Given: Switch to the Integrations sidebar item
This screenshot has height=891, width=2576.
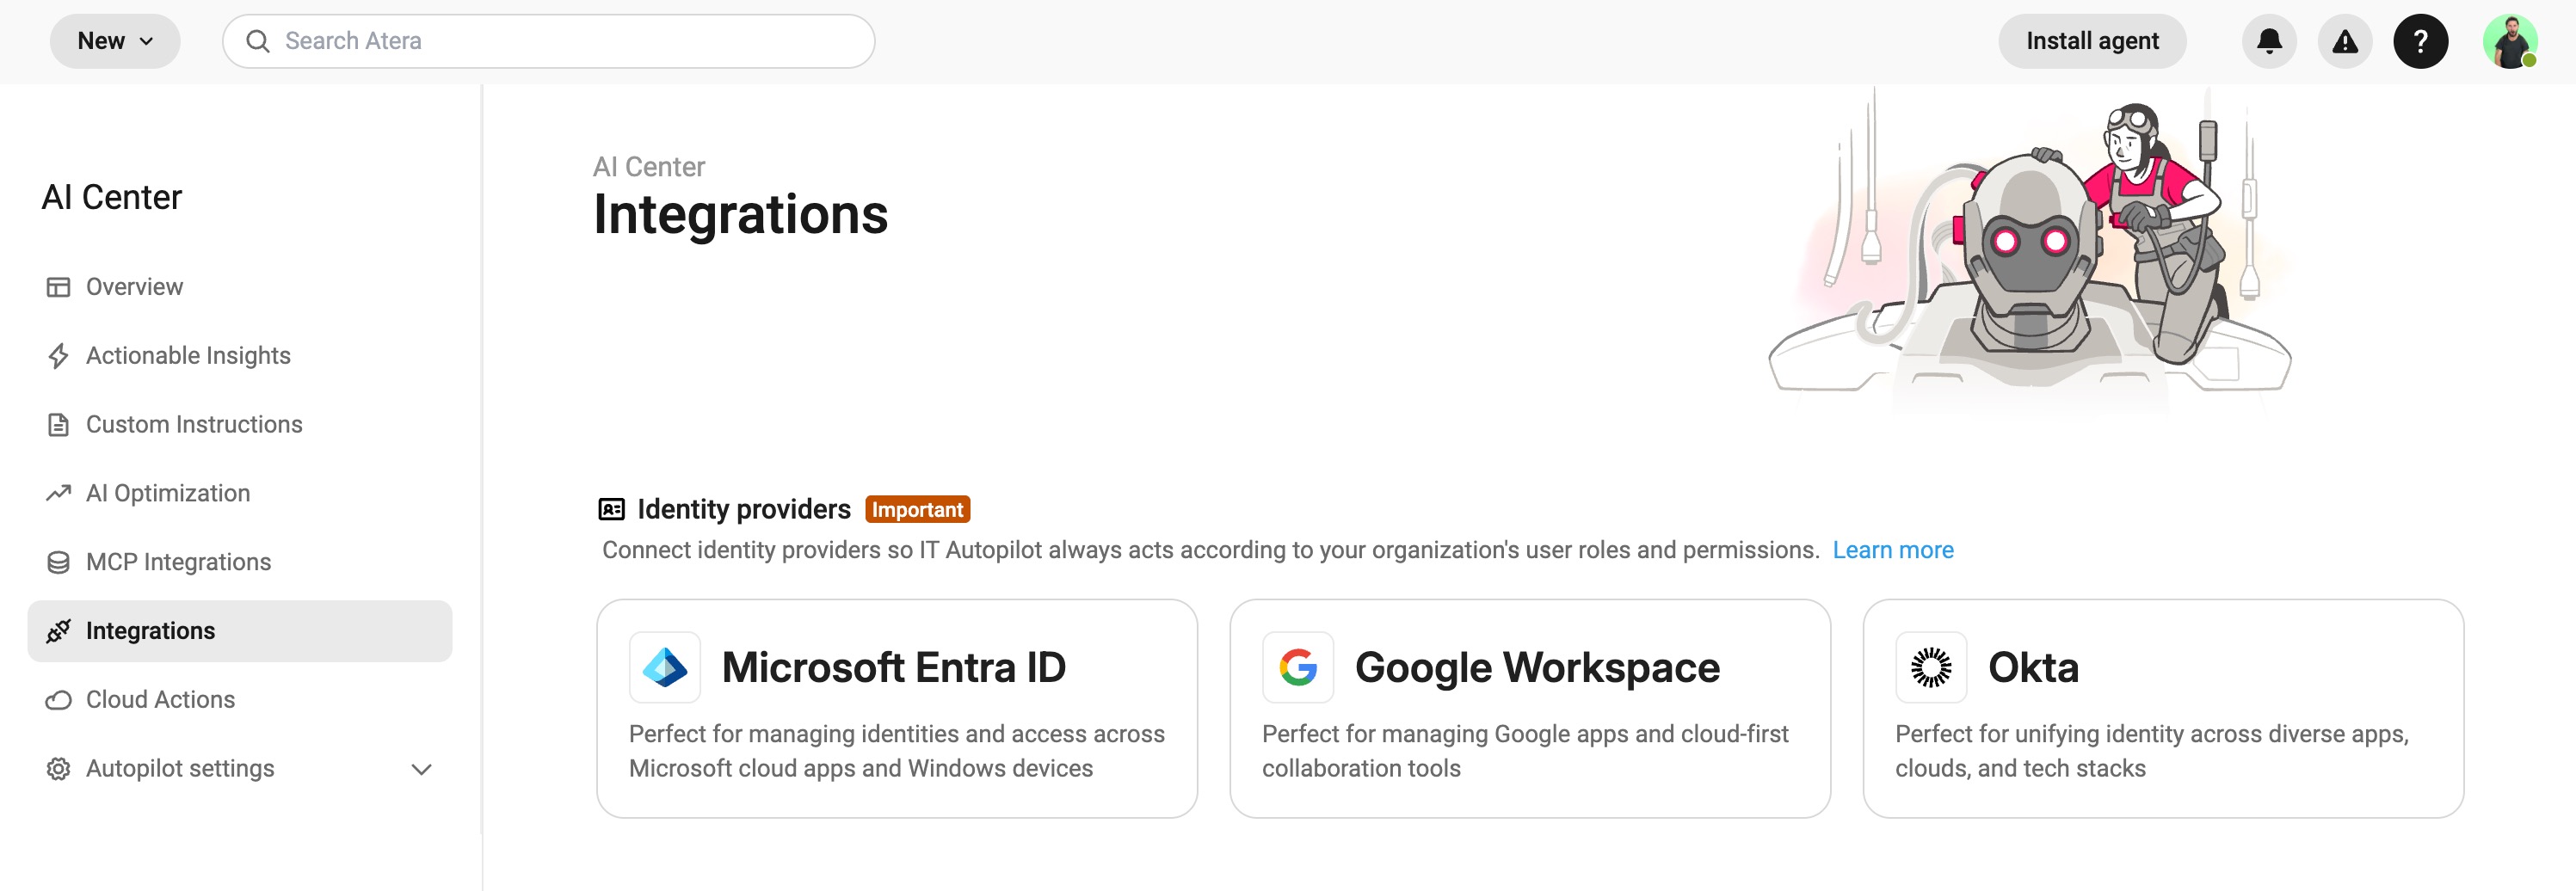Looking at the screenshot, I should point(150,630).
